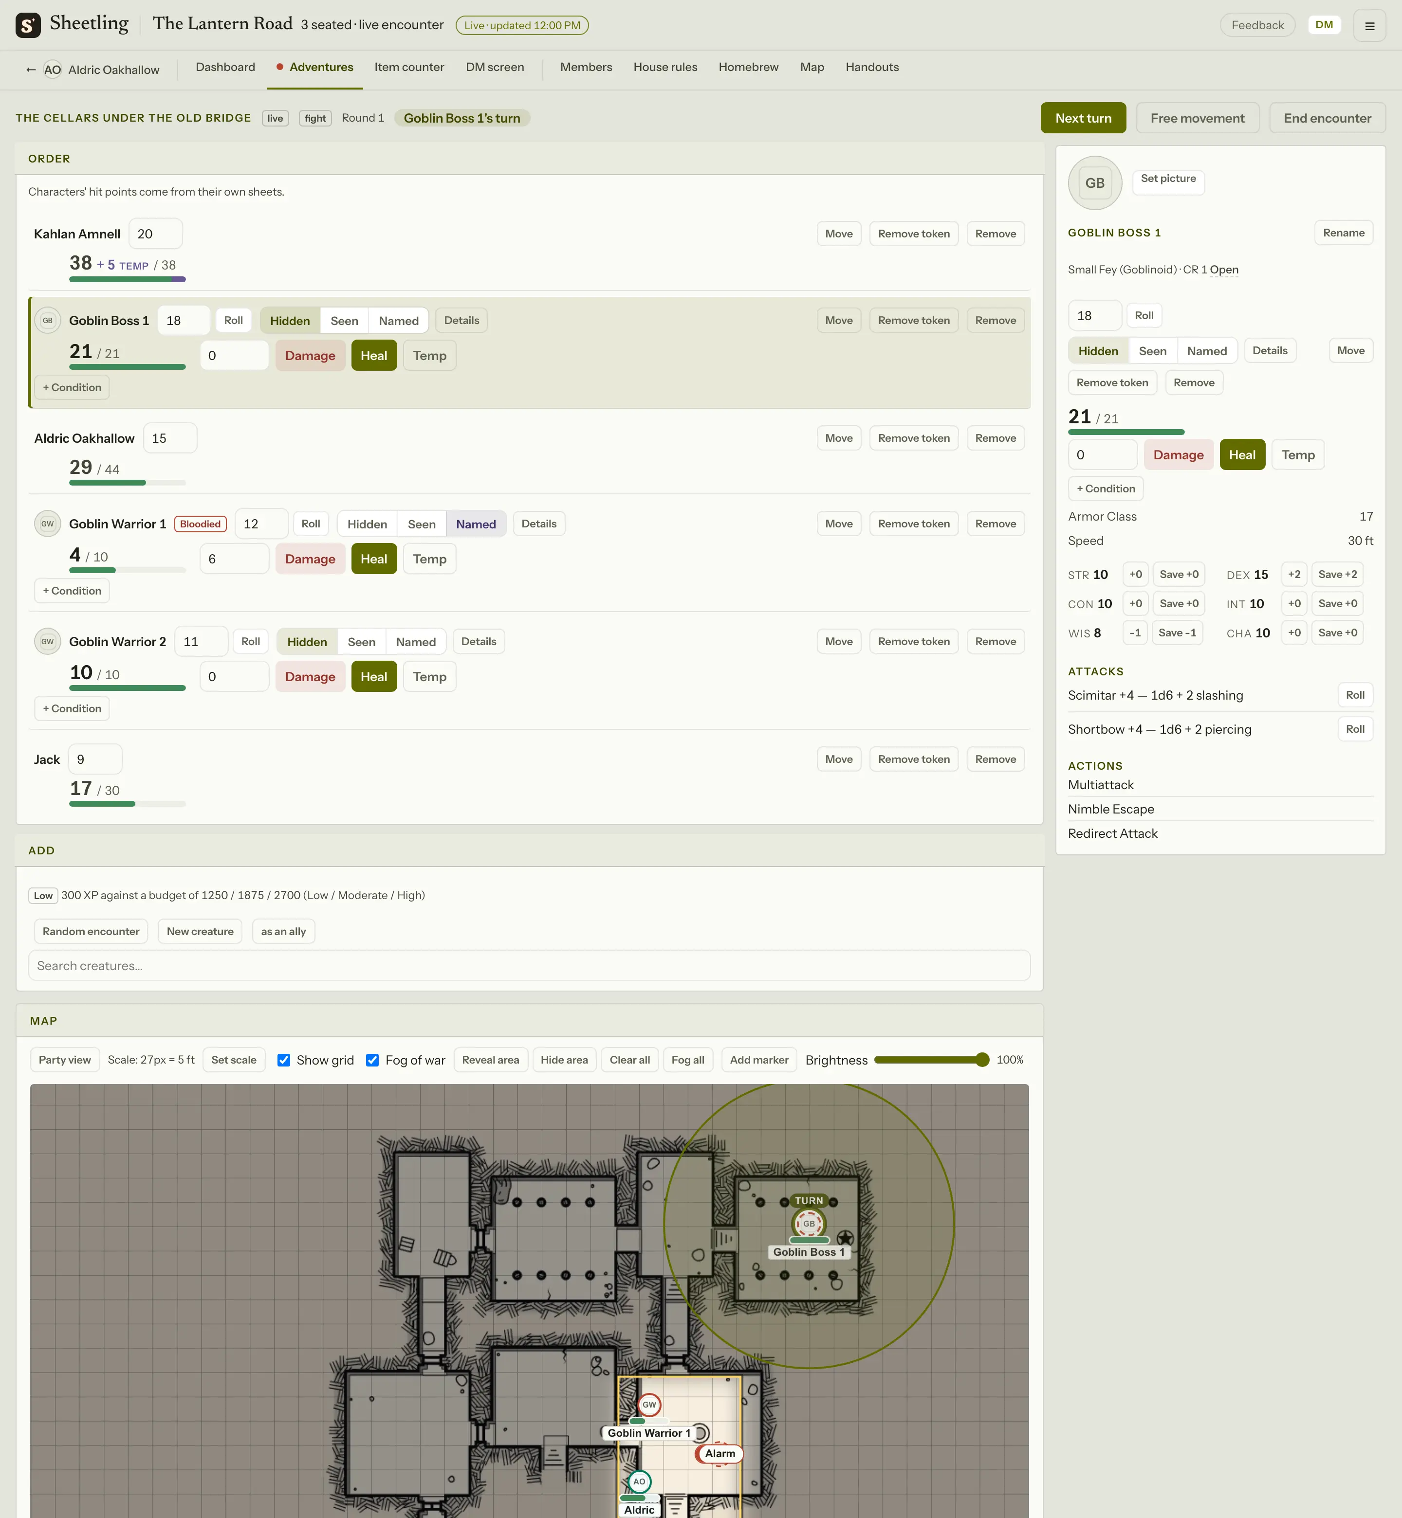Click the GB avatar in Goblin Boss 1 row
Viewport: 1402px width, 1518px height.
point(48,321)
